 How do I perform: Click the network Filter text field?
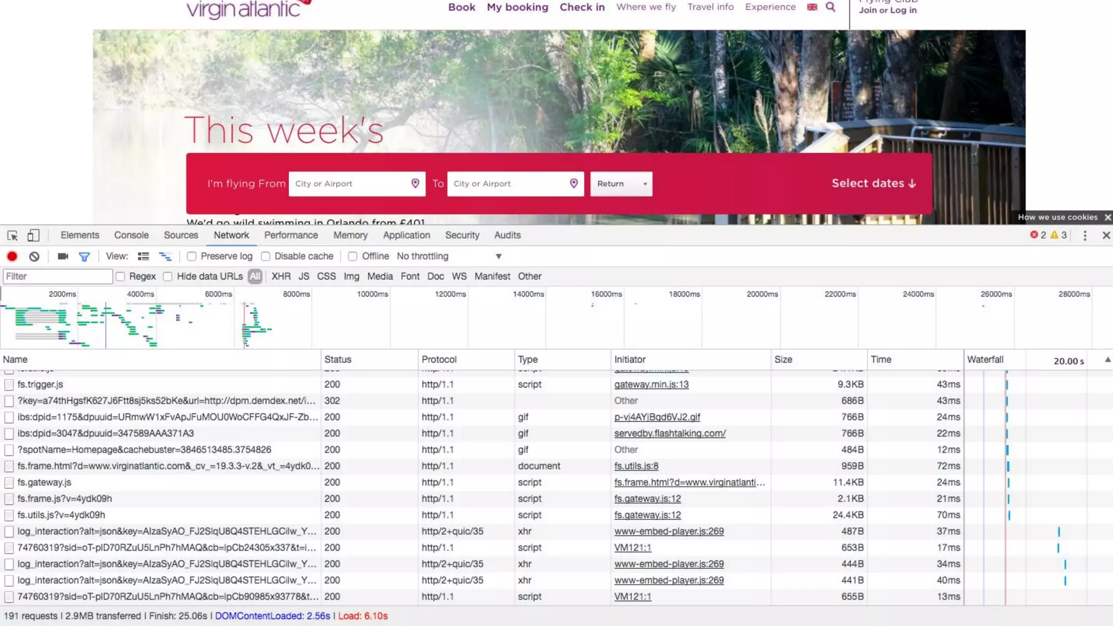[x=58, y=277]
